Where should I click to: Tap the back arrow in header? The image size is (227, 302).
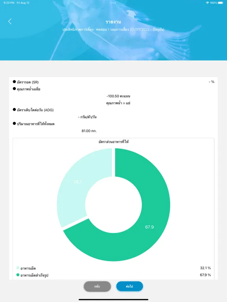pos(10,21)
